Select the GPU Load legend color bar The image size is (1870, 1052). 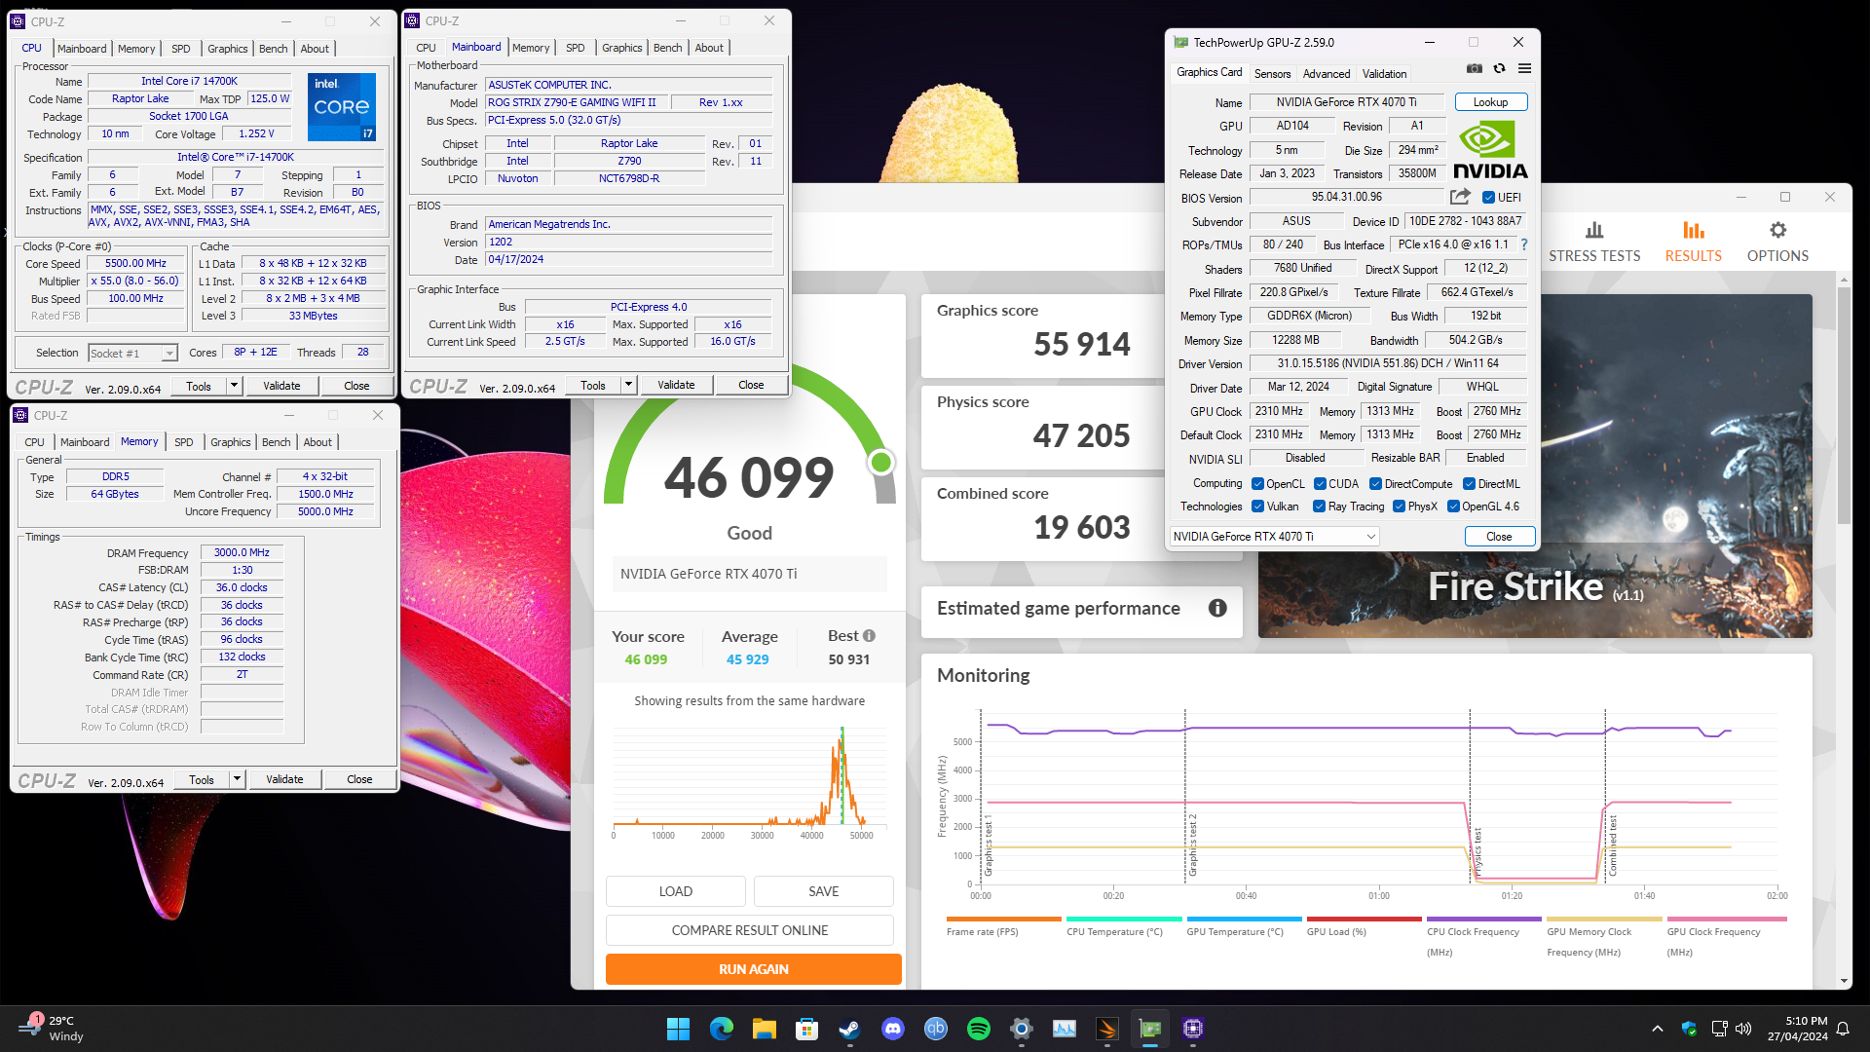tap(1365, 919)
